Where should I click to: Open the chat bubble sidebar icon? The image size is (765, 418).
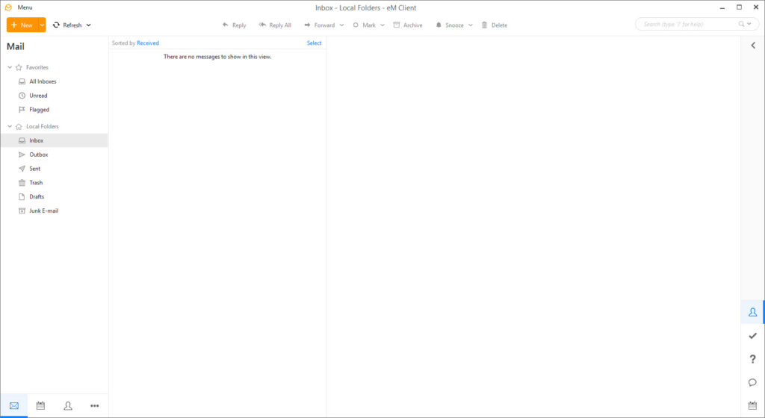(x=753, y=382)
